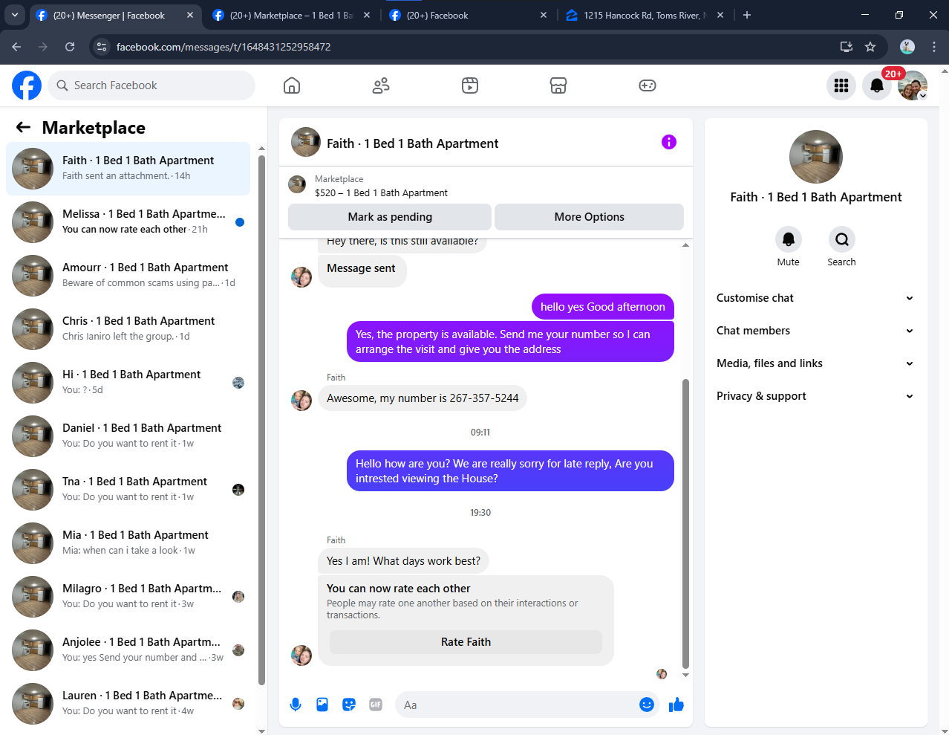
Task: Switch to 1215 Hancock Rd browser tab
Action: pyautogui.click(x=645, y=15)
